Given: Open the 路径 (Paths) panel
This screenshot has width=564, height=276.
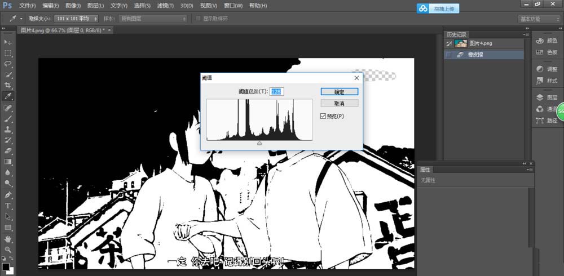Looking at the screenshot, I should pos(547,121).
